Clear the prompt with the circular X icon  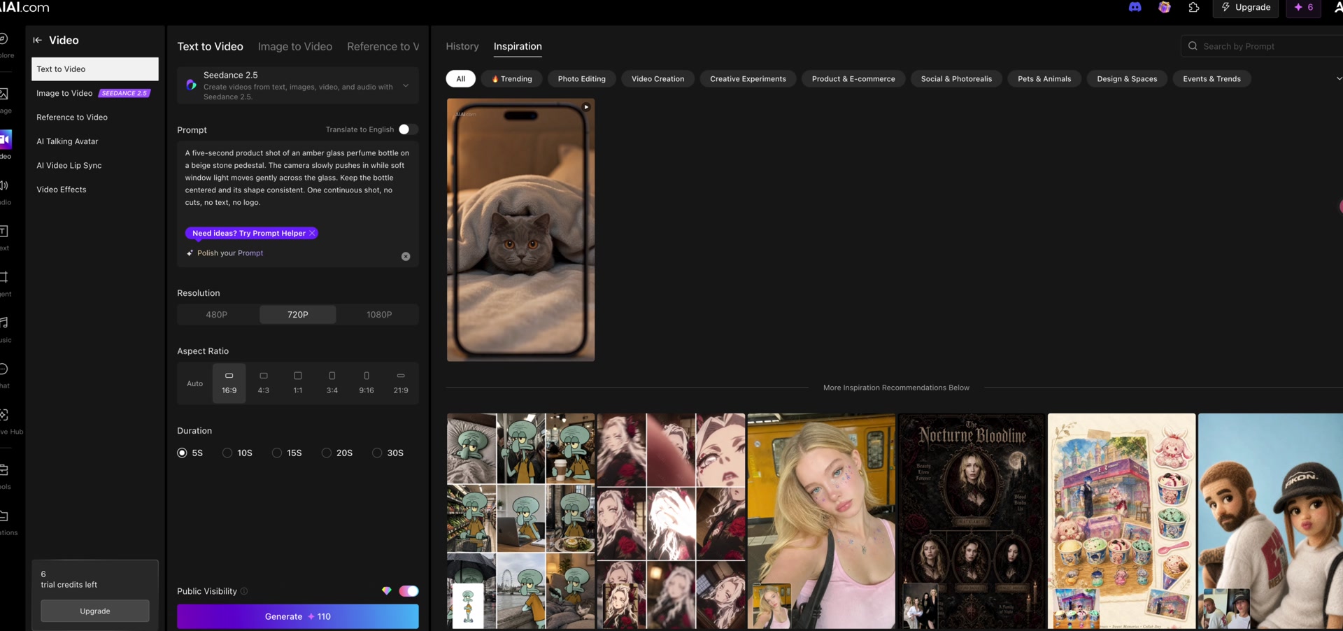point(406,257)
